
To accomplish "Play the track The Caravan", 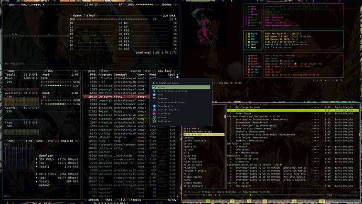I will click(293, 186).
